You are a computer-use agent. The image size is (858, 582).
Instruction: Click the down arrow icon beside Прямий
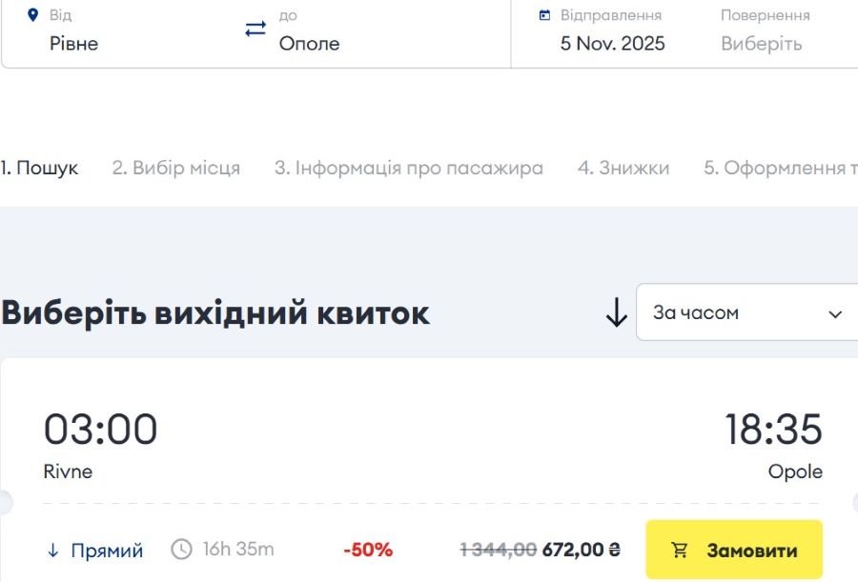point(53,551)
